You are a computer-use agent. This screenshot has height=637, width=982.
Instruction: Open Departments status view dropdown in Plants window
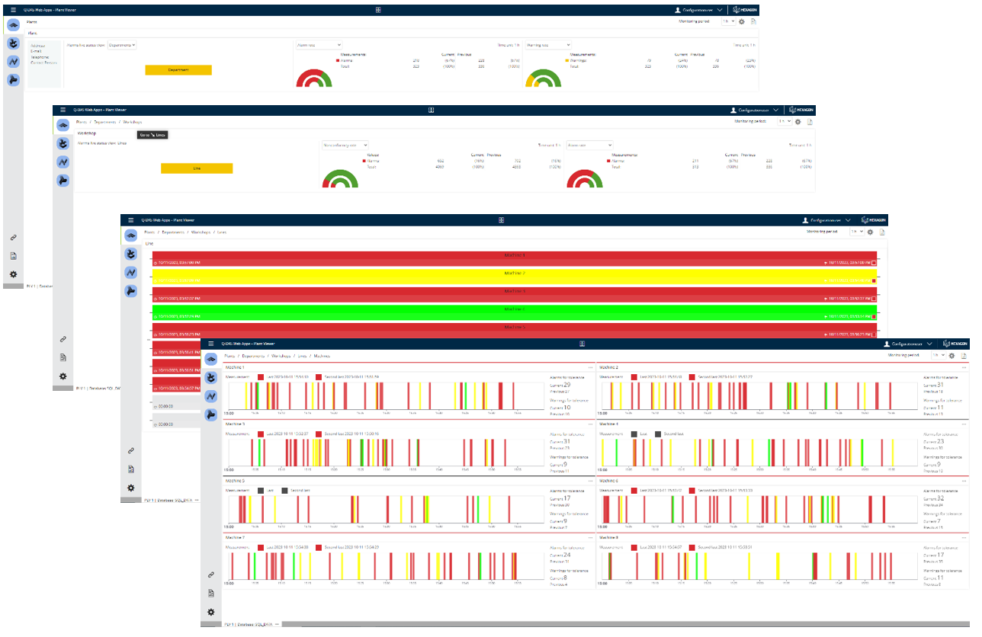[x=122, y=45]
